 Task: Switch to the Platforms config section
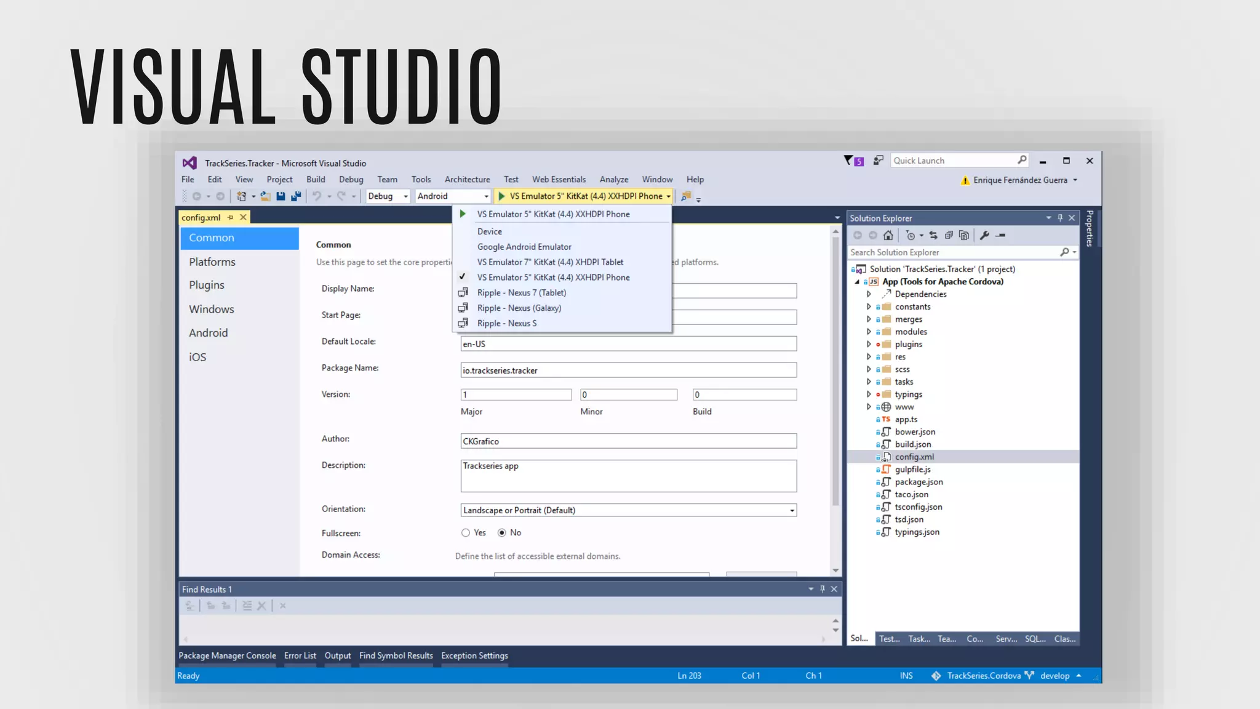(212, 262)
